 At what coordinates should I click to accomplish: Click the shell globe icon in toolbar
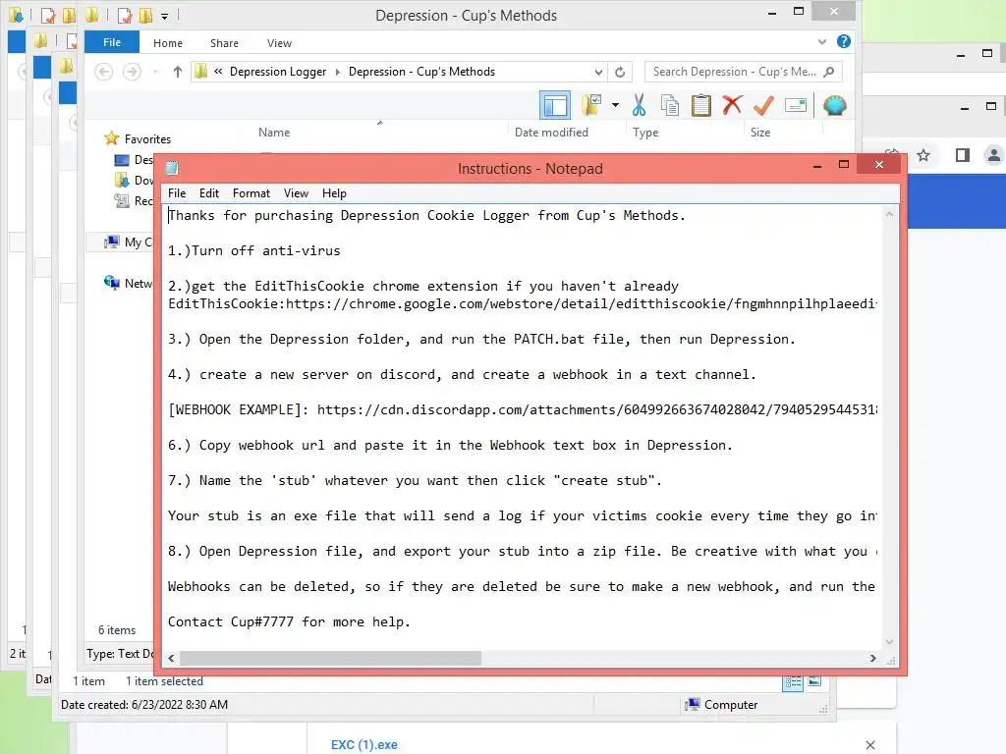[835, 105]
